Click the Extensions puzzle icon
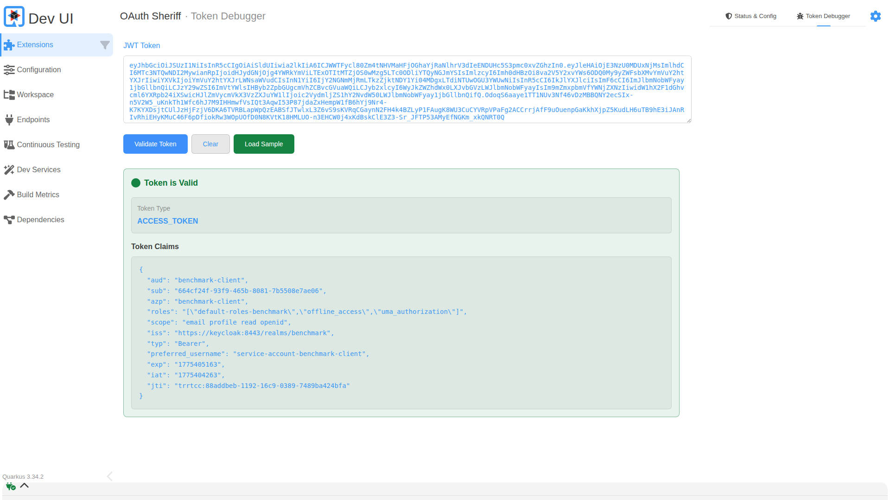The height and width of the screenshot is (500, 890). (9, 45)
